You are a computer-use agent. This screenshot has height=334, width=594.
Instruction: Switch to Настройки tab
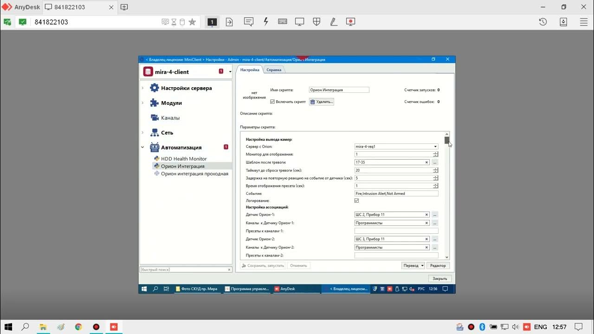pos(250,70)
